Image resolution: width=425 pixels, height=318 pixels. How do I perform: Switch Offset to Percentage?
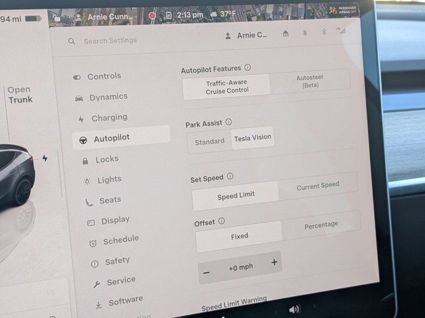pos(321,226)
